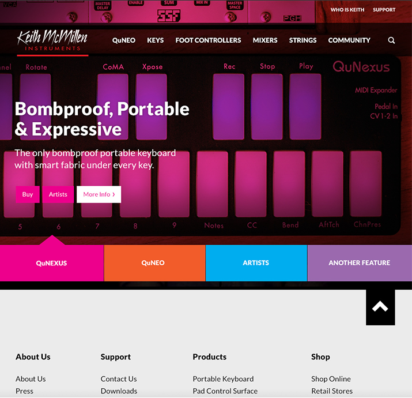The width and height of the screenshot is (412, 398).
Task: Click the search magnifier icon
Action: (392, 40)
